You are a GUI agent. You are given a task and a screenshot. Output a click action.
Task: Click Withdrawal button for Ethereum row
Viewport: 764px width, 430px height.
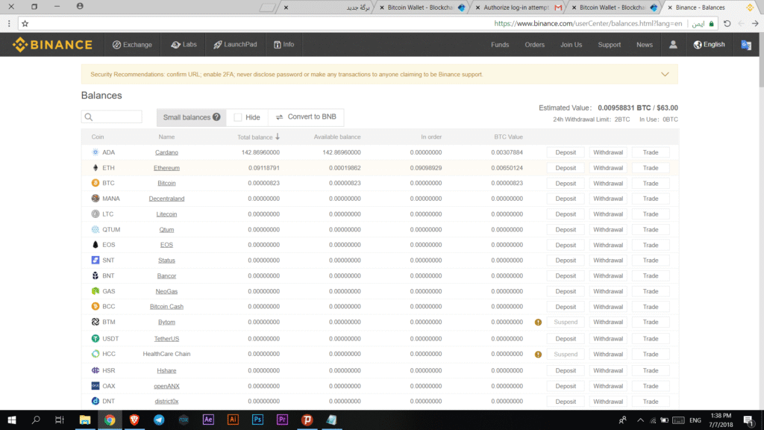pos(608,168)
